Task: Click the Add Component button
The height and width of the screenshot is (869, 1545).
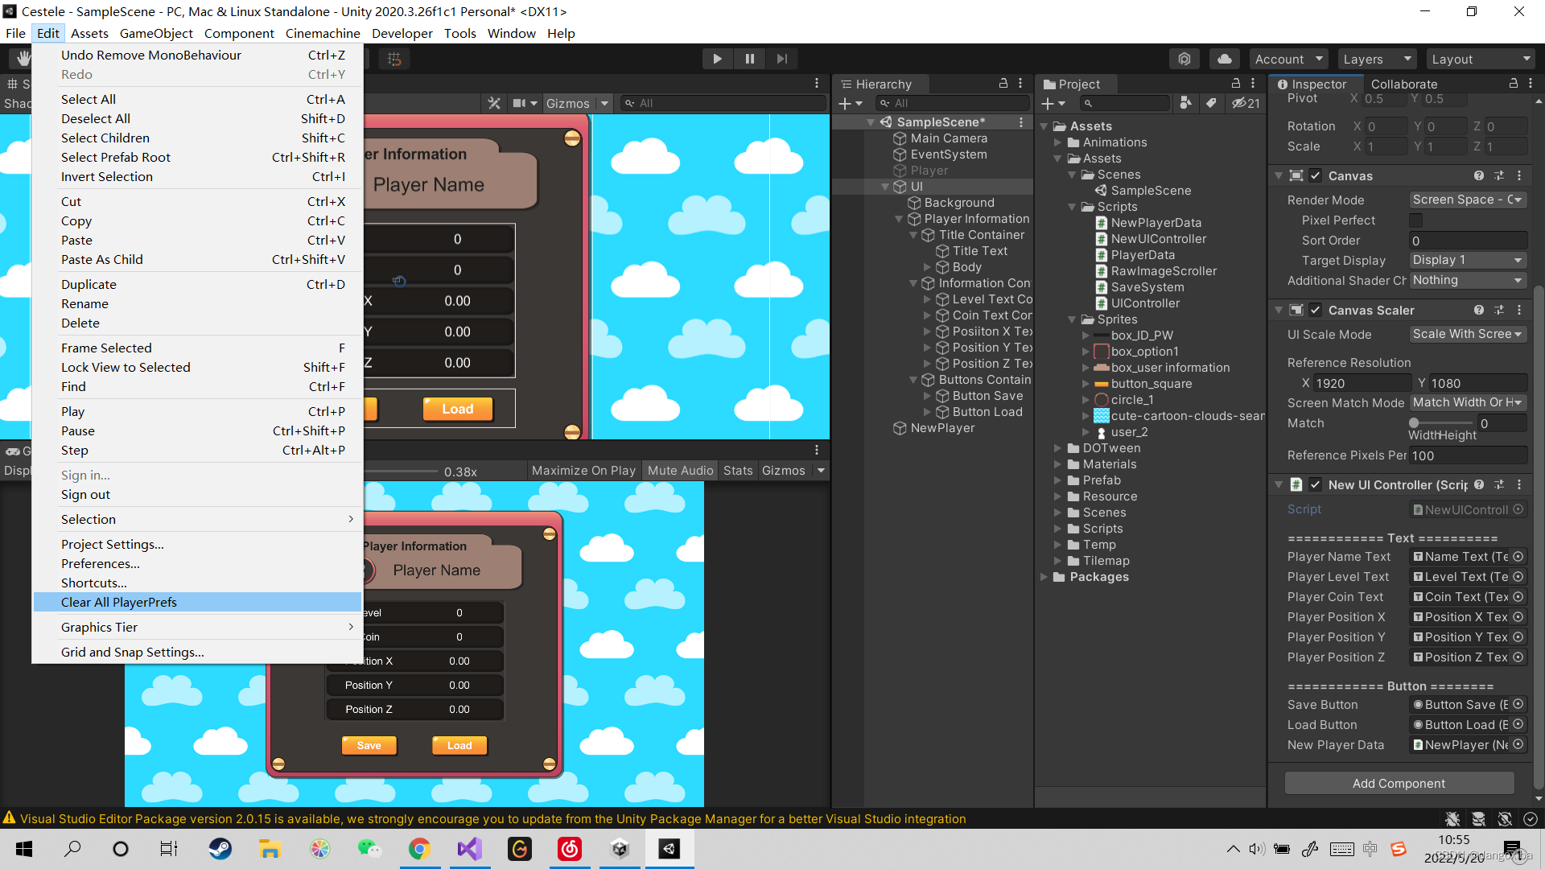Action: pyautogui.click(x=1399, y=783)
